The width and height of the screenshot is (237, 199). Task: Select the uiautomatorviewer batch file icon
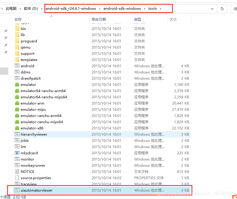(x=17, y=190)
